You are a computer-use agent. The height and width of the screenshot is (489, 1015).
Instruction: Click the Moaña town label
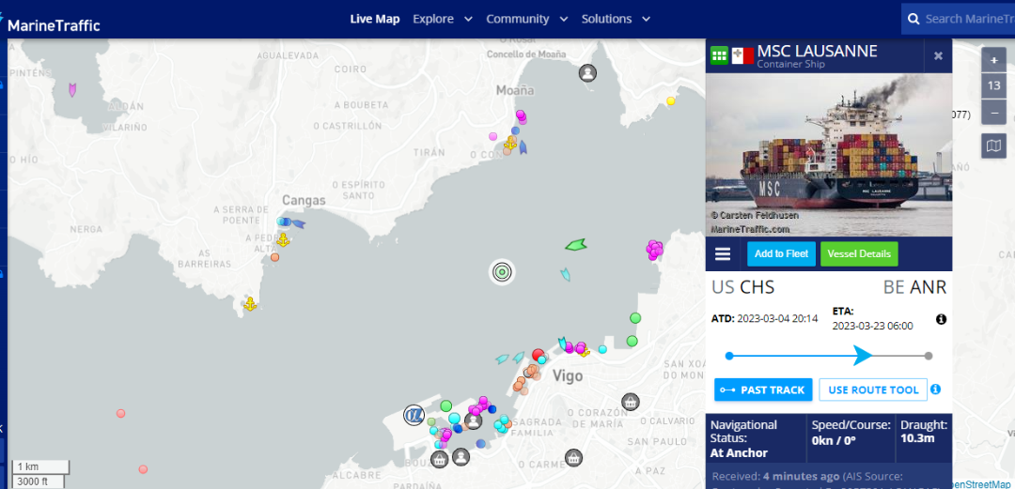click(x=515, y=90)
